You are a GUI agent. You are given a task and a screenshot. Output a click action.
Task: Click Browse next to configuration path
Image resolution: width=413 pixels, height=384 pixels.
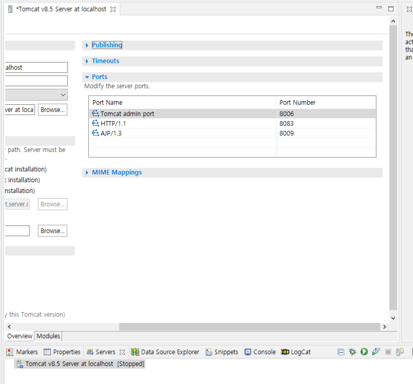(x=53, y=110)
